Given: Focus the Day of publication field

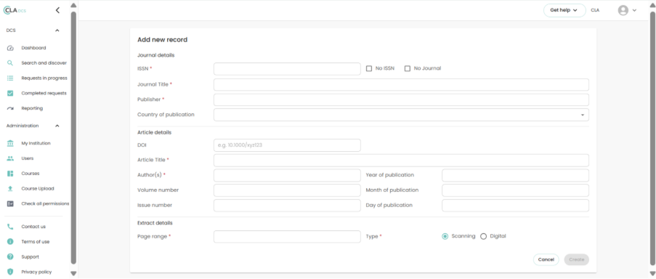Looking at the screenshot, I should (516, 206).
